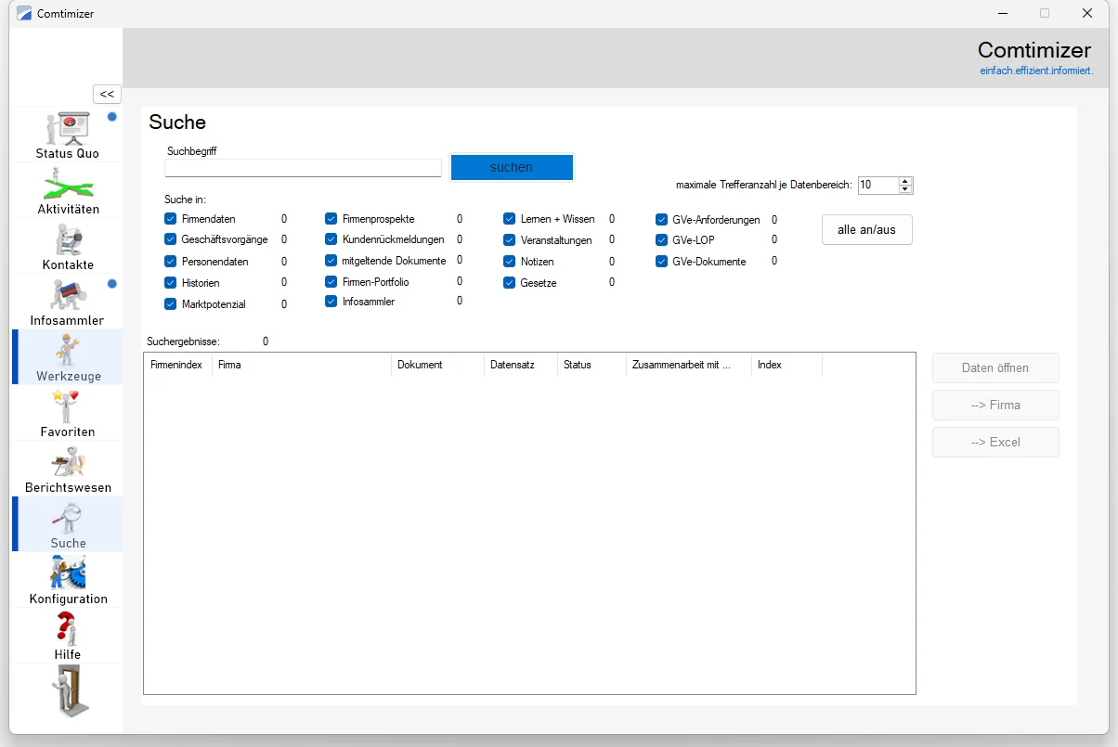Viewport: 1118px width, 747px height.
Task: Uncheck the GVe-LOP checkbox
Action: click(x=662, y=240)
